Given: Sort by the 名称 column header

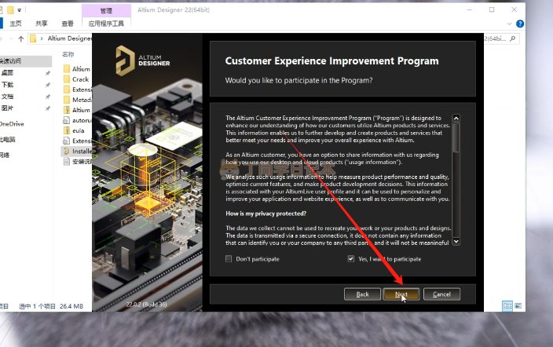Looking at the screenshot, I should 68,54.
